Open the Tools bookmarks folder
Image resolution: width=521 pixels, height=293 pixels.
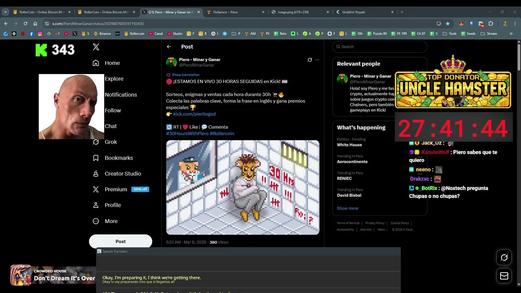(x=449, y=34)
